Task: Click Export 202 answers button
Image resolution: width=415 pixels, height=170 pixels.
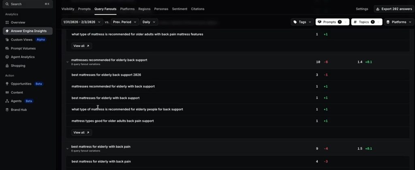Action: [x=394, y=9]
